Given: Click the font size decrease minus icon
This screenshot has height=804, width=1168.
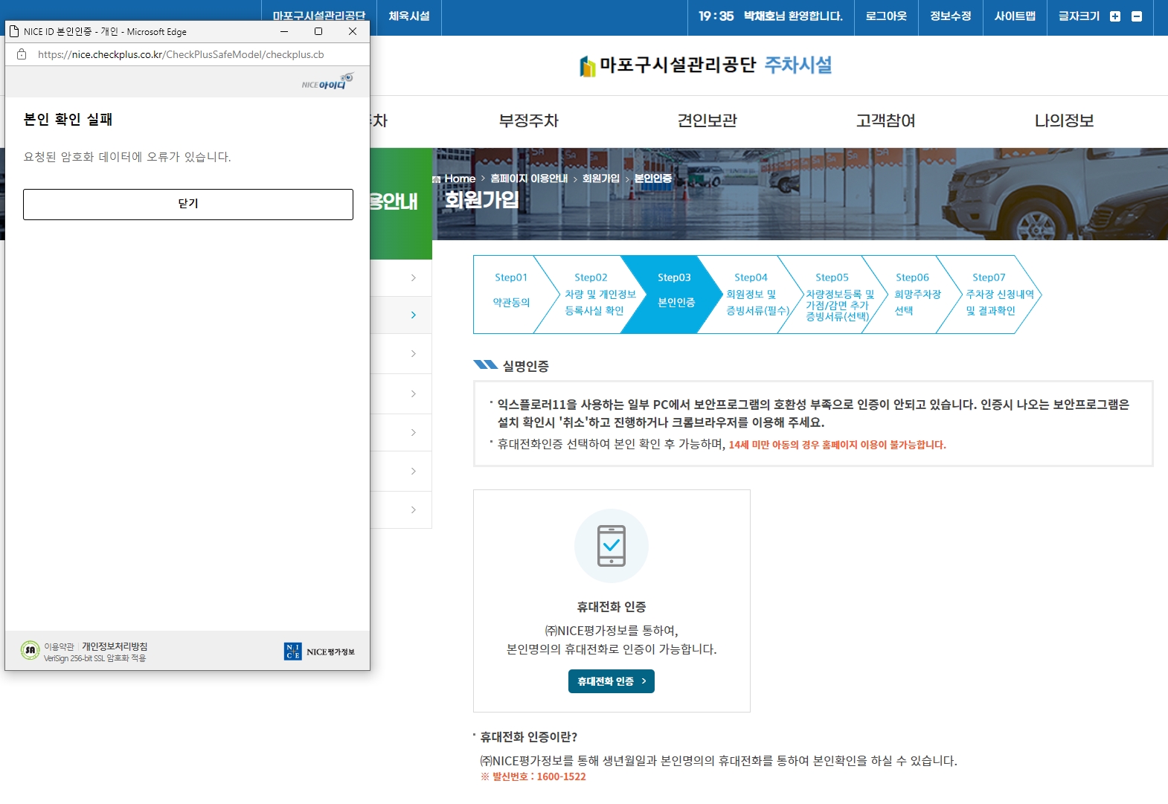Looking at the screenshot, I should click(1136, 16).
